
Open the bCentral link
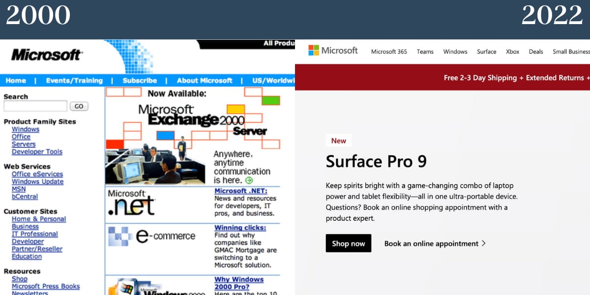25,196
